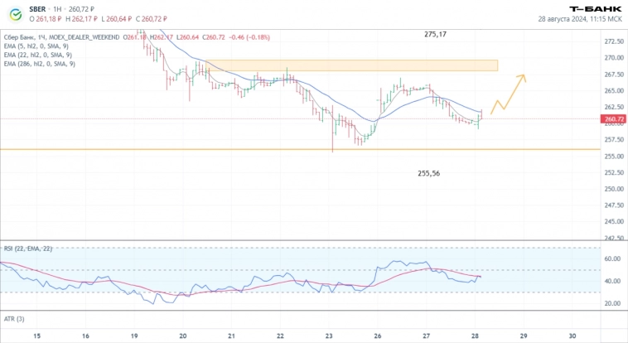Expand the ATR (3) indicator pane
The image size is (628, 343).
coord(14,319)
